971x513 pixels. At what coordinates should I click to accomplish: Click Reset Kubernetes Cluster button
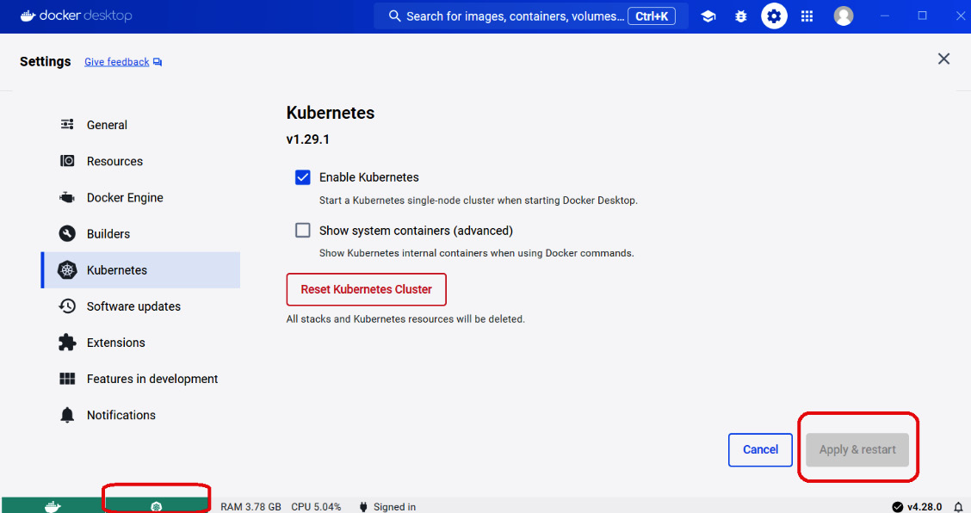point(366,289)
